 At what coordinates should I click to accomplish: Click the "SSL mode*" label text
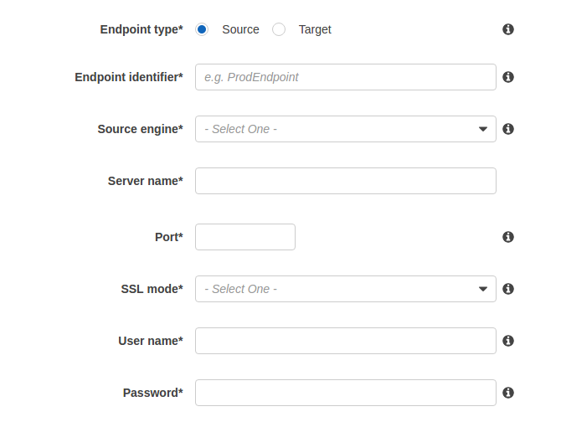pos(152,289)
